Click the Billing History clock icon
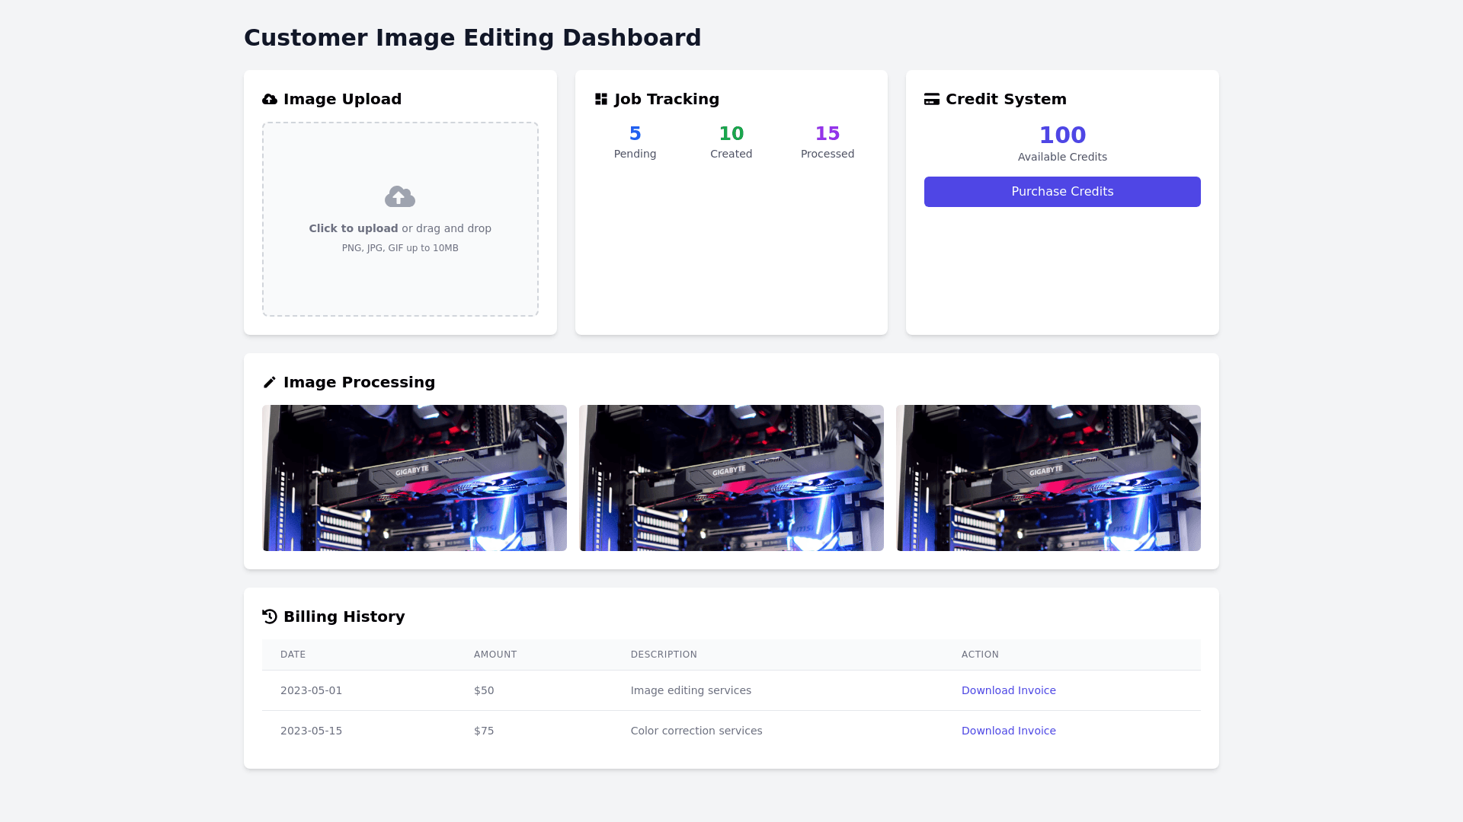Image resolution: width=1463 pixels, height=822 pixels. tap(270, 616)
